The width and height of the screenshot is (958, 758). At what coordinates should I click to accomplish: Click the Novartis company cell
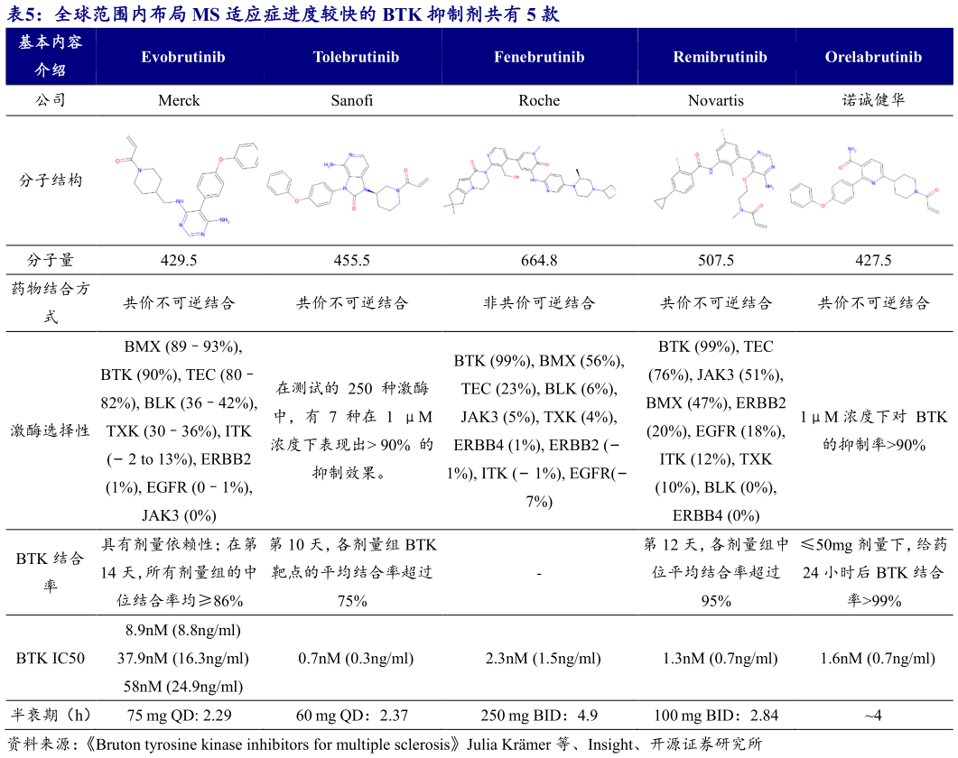click(718, 100)
